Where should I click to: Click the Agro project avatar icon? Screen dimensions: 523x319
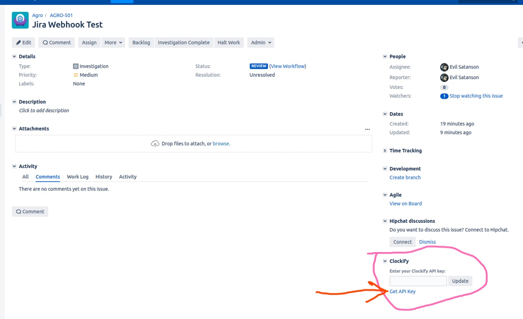(20, 20)
